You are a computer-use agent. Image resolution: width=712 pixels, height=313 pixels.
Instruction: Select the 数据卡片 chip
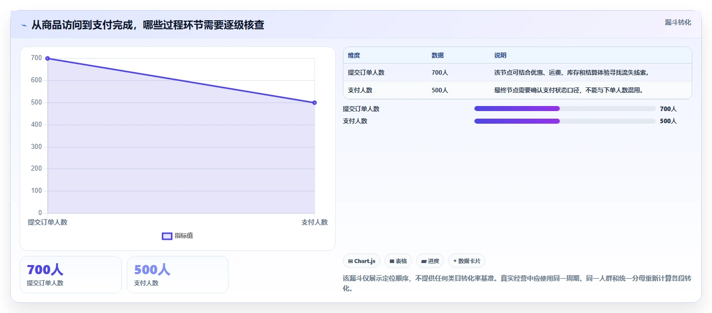click(467, 261)
